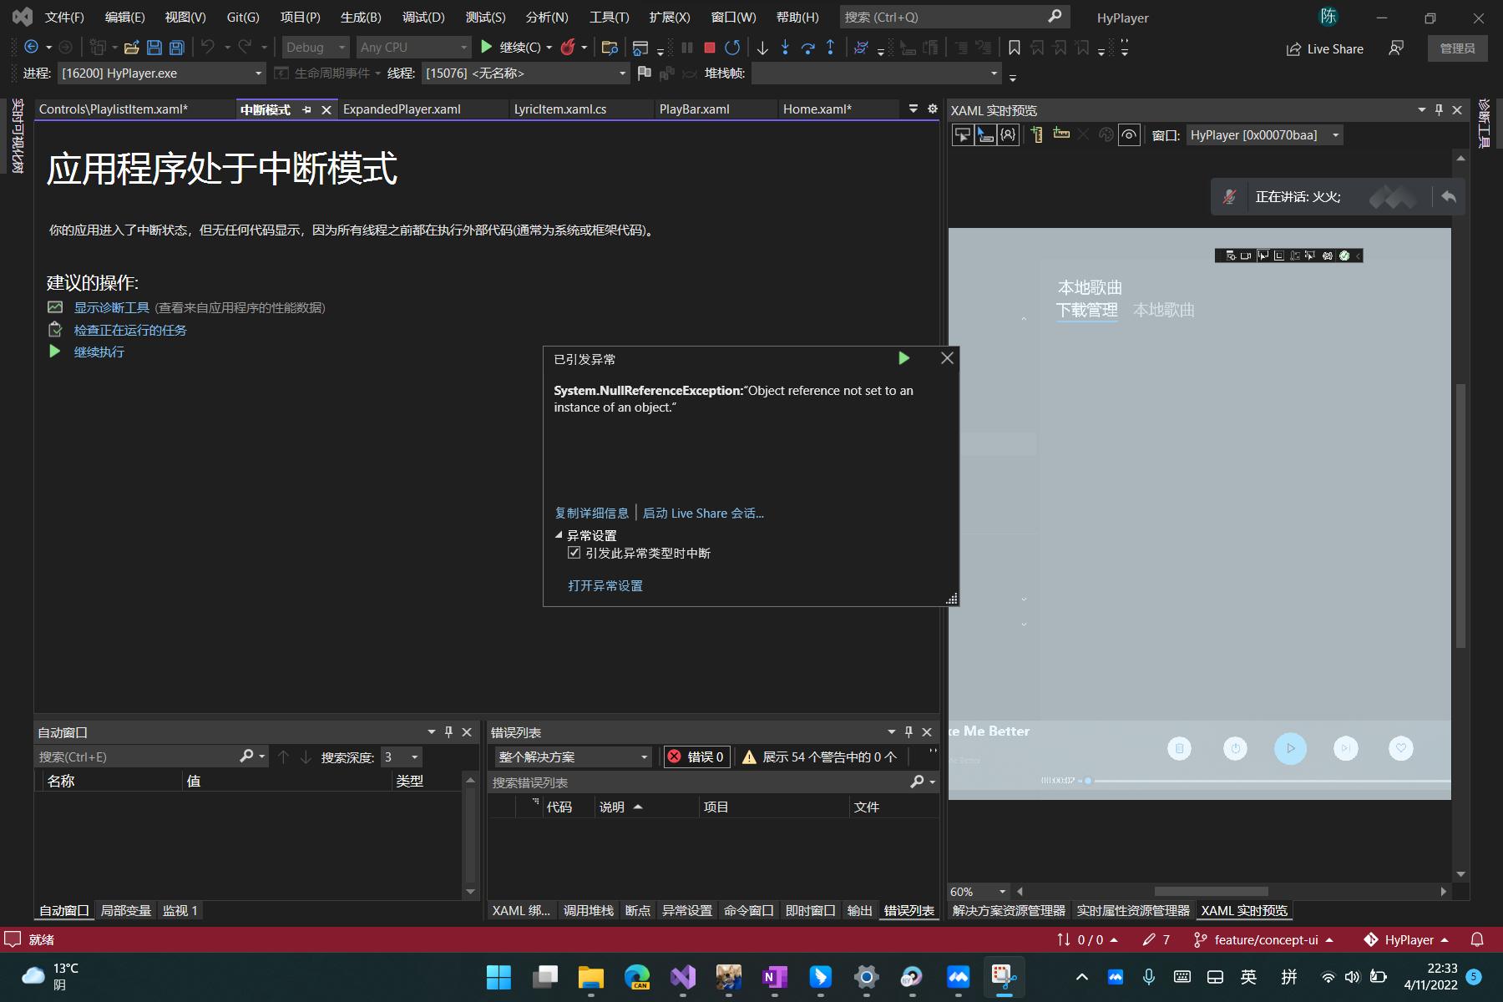
Task: Step into code with the down-arrow debug icon
Action: pos(762,48)
